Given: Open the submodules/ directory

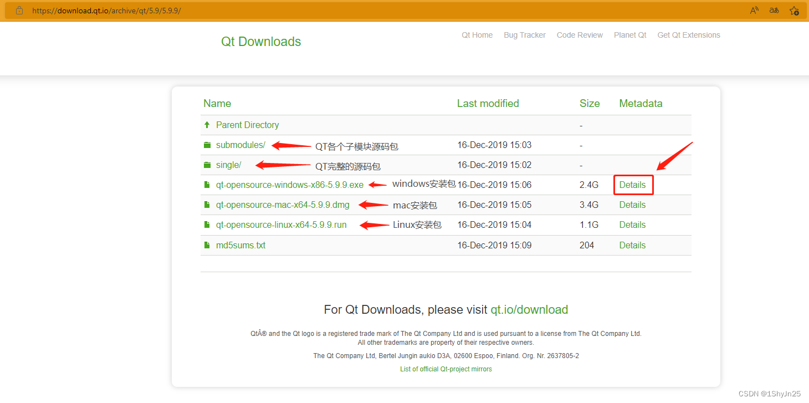Looking at the screenshot, I should tap(240, 145).
